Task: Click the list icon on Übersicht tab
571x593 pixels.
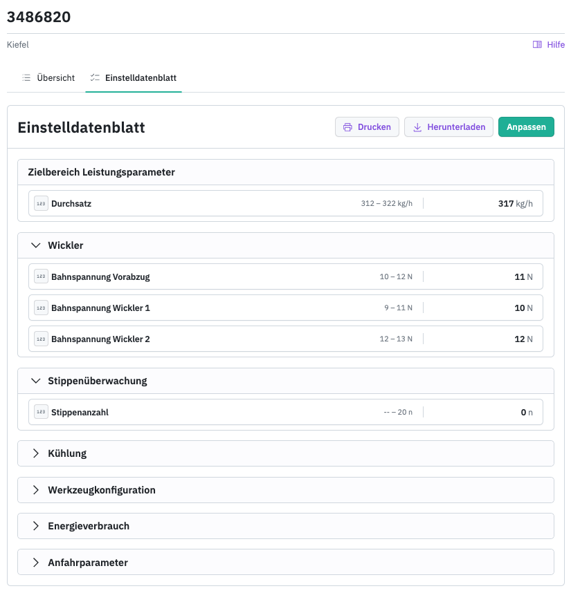Action: coord(26,77)
